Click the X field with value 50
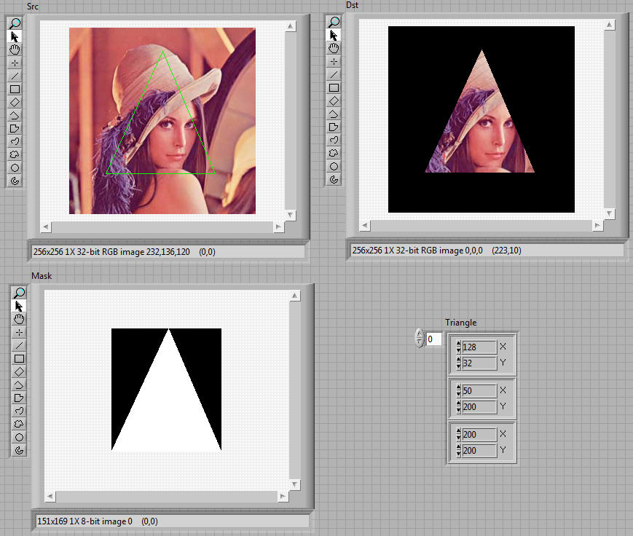The width and height of the screenshot is (633, 536). [479, 390]
